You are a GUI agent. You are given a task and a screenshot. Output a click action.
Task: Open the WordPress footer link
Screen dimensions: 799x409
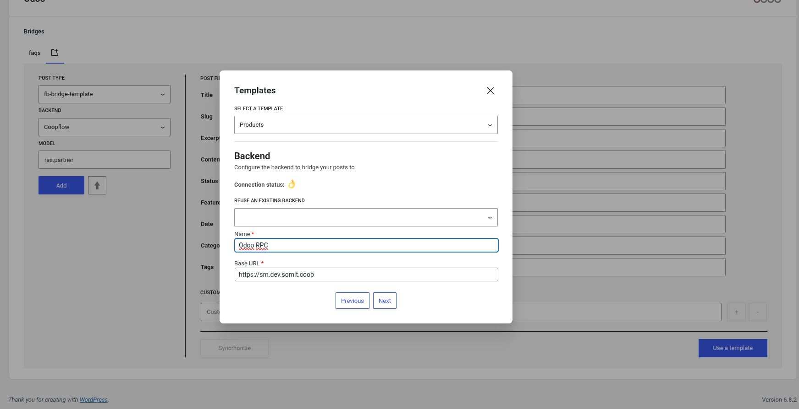[94, 400]
